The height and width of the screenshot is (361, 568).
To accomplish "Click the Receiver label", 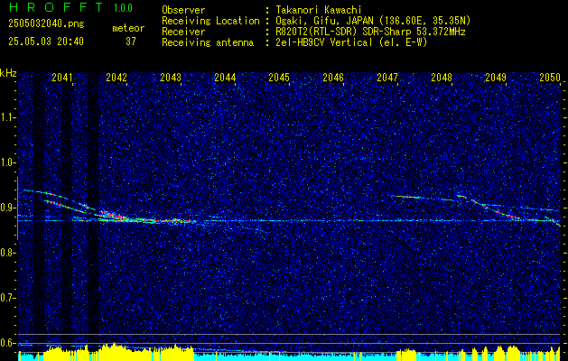I will [183, 32].
